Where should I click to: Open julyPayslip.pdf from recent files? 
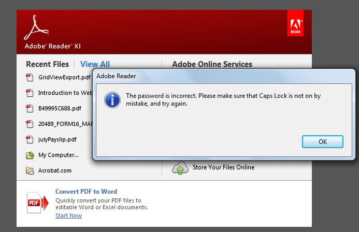58,139
